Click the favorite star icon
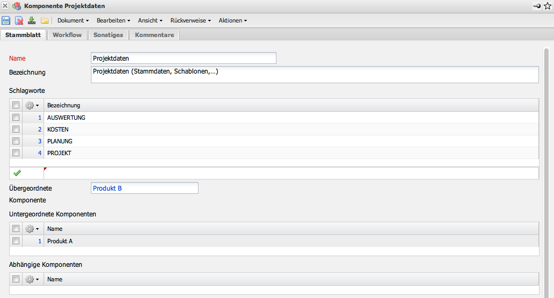 (x=548, y=6)
